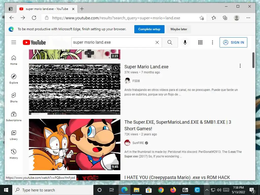This screenshot has height=195, width=260.
Task: Open YouTube settings three-dot menu
Action: 213,42
